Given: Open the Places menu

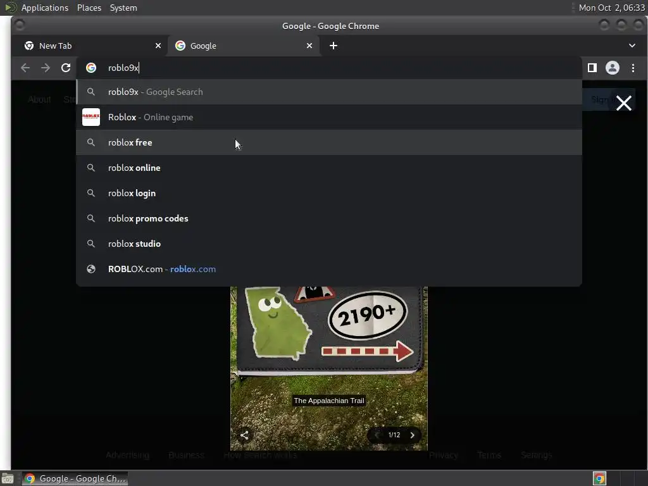Looking at the screenshot, I should [89, 8].
